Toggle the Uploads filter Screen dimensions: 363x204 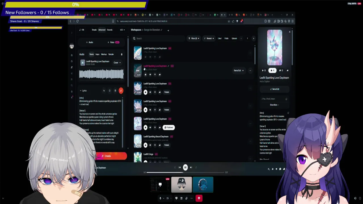pos(234,39)
